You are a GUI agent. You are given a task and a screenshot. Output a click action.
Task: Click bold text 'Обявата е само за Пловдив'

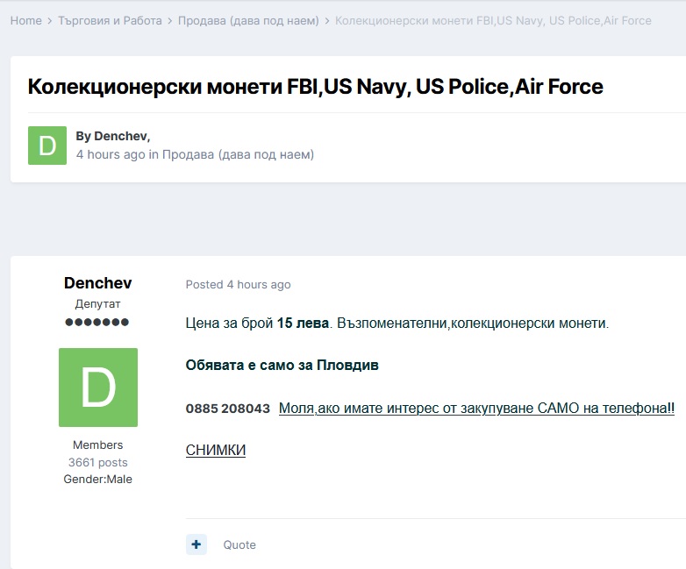click(282, 366)
